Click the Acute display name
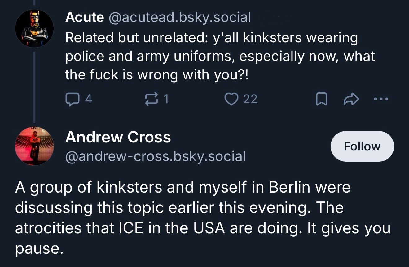Screen dimensions: 409x267 (x=84, y=17)
